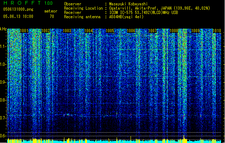Click the kHz axis unit label
The height and width of the screenshot is (143, 225).
click(3, 29)
